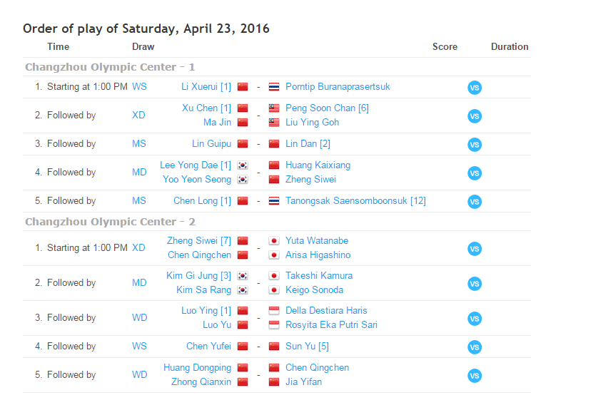Screen dimensions: 608x410
Task: Open MD draw link for Lee Yong Dae match
Action: tap(139, 173)
